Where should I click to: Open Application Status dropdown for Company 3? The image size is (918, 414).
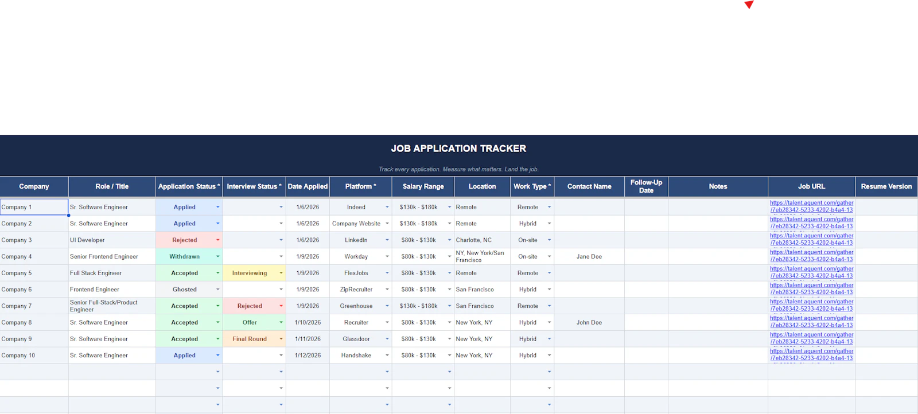(217, 240)
